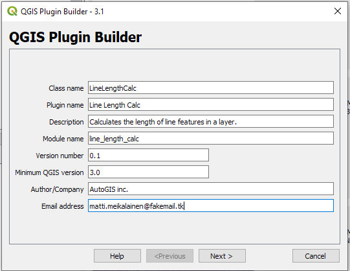Screen dimensions: 350x271
Task: Close the Plugin Builder dialog
Action: pyautogui.click(x=338, y=11)
